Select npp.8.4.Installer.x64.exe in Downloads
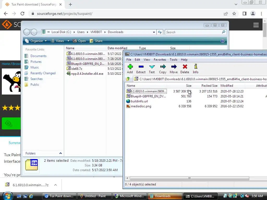This screenshot has width=267, height=200. click(x=85, y=74)
